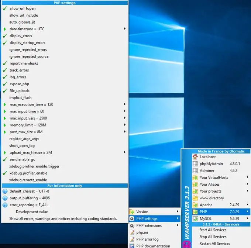Click the php.ini file icon
The height and width of the screenshot is (248, 251).
pyautogui.click(x=132, y=232)
